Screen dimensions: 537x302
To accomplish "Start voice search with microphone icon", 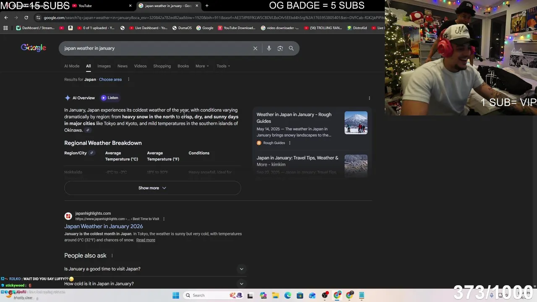I will pyautogui.click(x=269, y=48).
